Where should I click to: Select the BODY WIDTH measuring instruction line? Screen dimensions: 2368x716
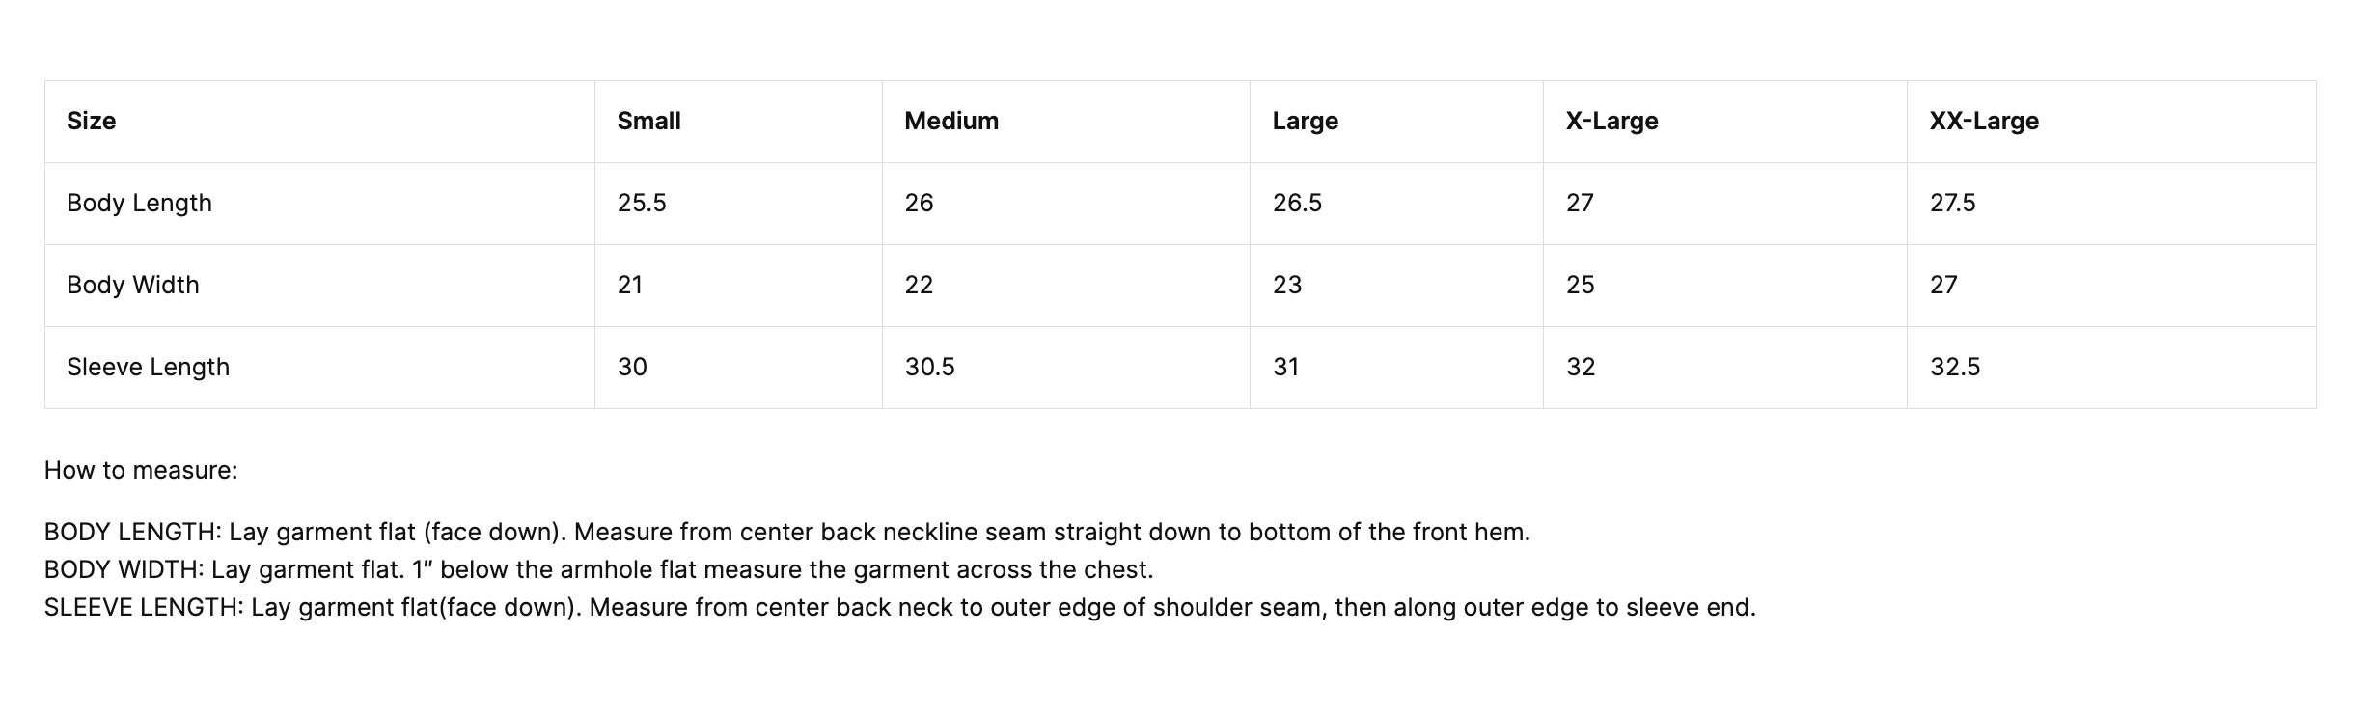(598, 570)
